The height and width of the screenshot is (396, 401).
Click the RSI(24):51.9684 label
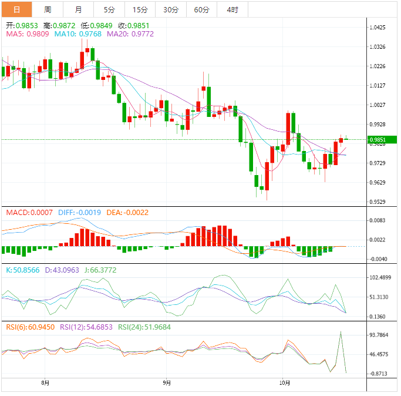144,327
